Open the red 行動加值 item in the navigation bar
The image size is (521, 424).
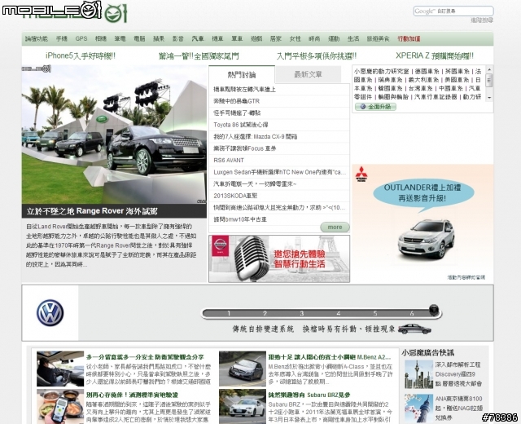point(409,39)
